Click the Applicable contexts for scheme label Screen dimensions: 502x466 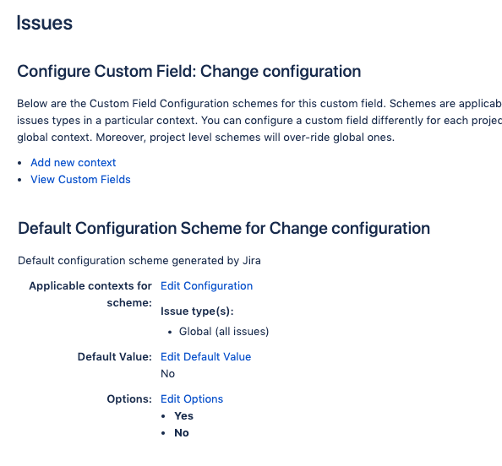90,294
